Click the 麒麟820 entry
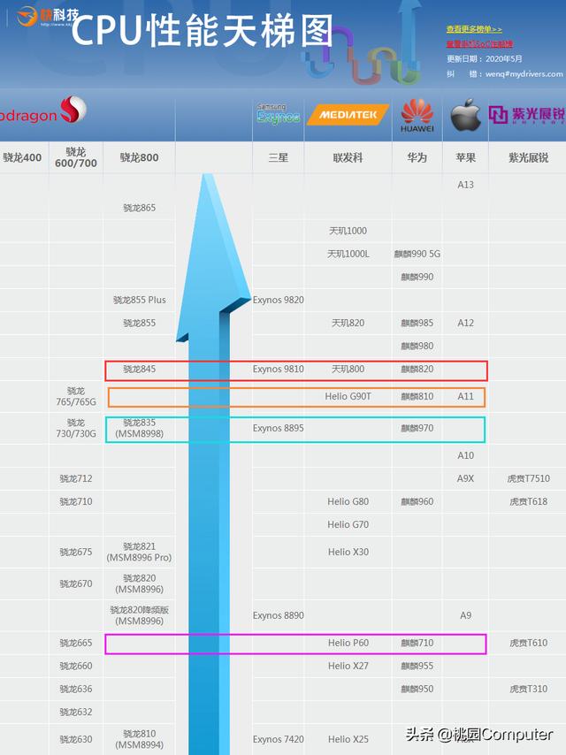The image size is (566, 755). coord(417,369)
